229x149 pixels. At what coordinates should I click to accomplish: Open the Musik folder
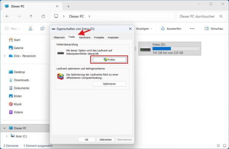point(15,104)
